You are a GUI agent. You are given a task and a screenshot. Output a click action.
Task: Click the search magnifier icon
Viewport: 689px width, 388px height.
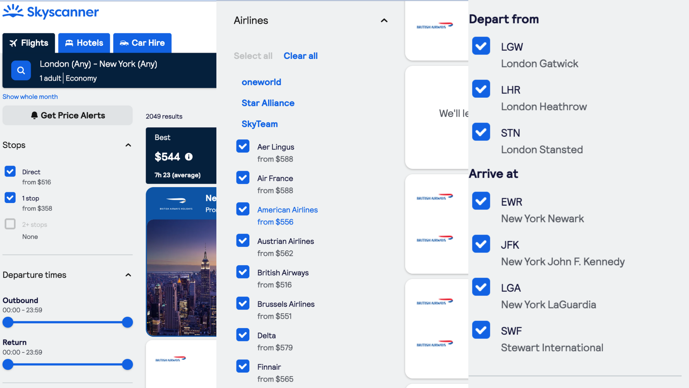point(21,70)
